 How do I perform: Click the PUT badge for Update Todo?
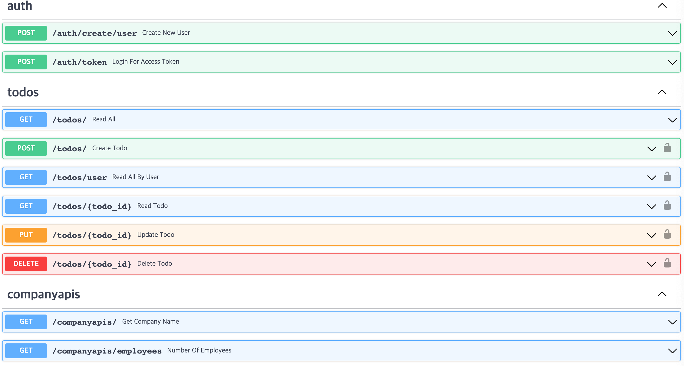pos(26,235)
